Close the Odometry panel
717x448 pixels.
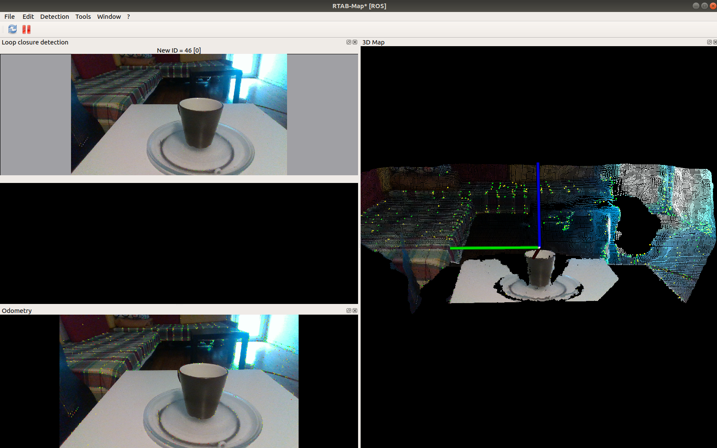pos(355,310)
